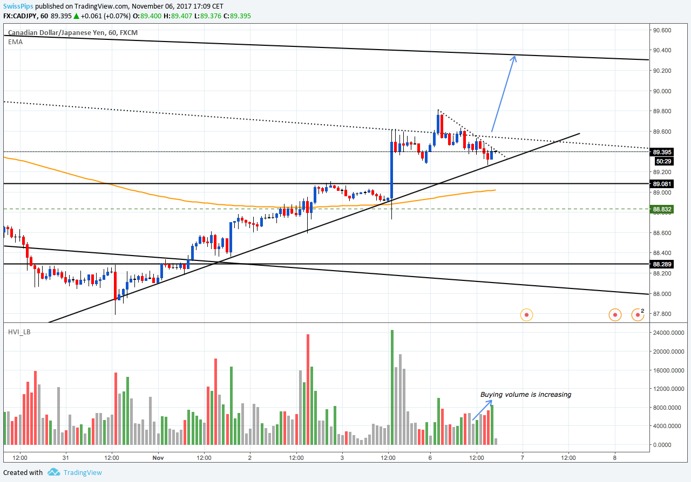Select the 88.289 horizontal line price label

[662, 264]
